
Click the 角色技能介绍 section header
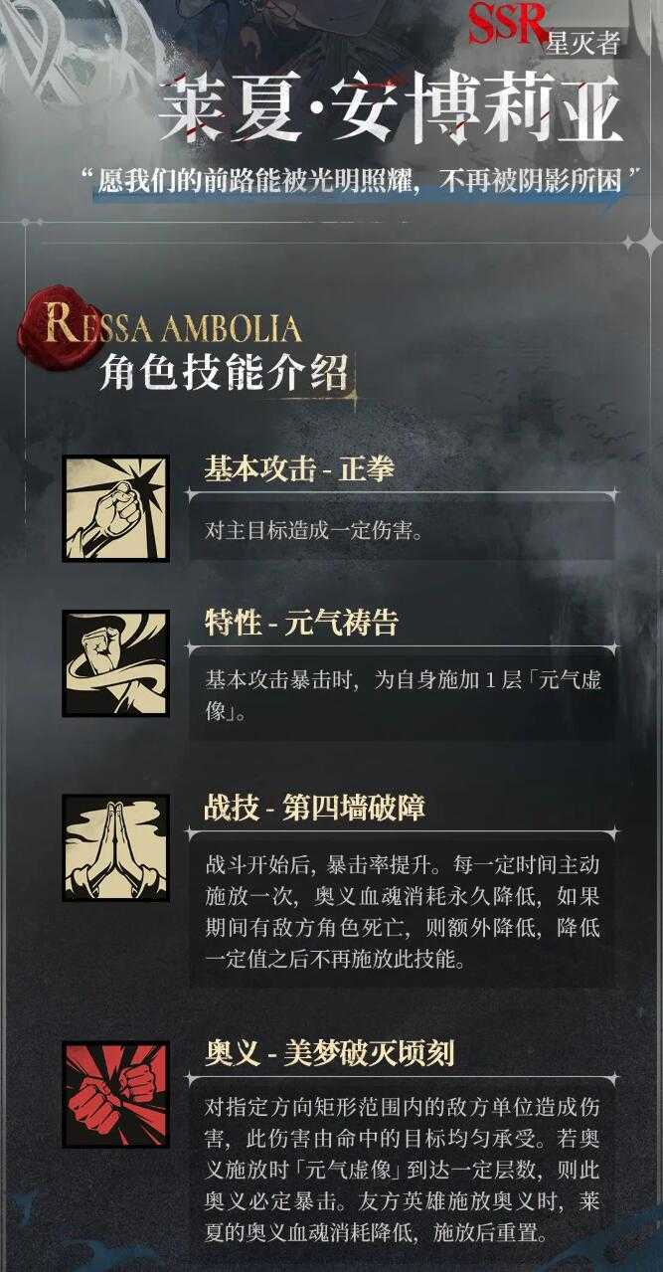[x=224, y=373]
